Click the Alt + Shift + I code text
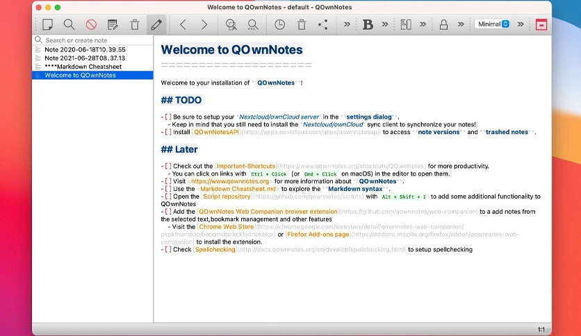This screenshot has height=336, width=581. click(404, 197)
